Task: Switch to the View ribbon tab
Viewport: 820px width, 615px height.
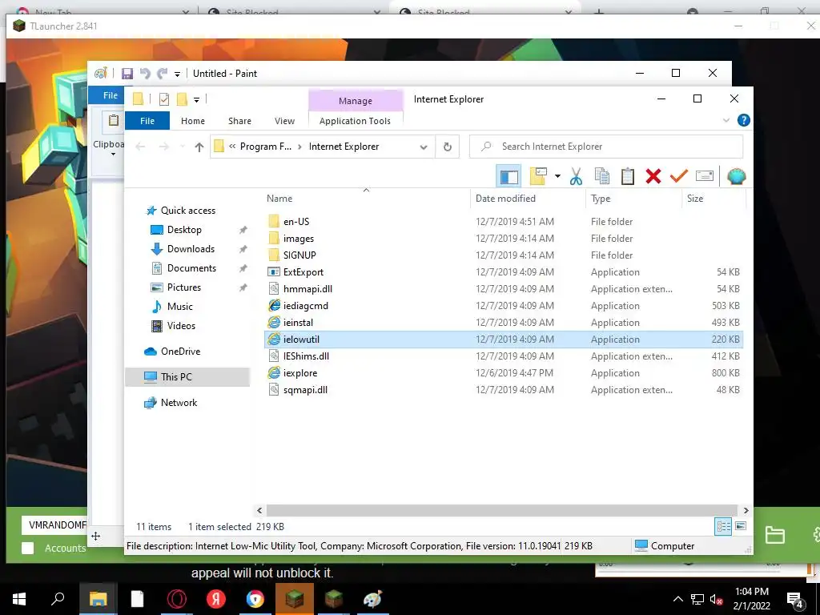Action: coord(284,121)
